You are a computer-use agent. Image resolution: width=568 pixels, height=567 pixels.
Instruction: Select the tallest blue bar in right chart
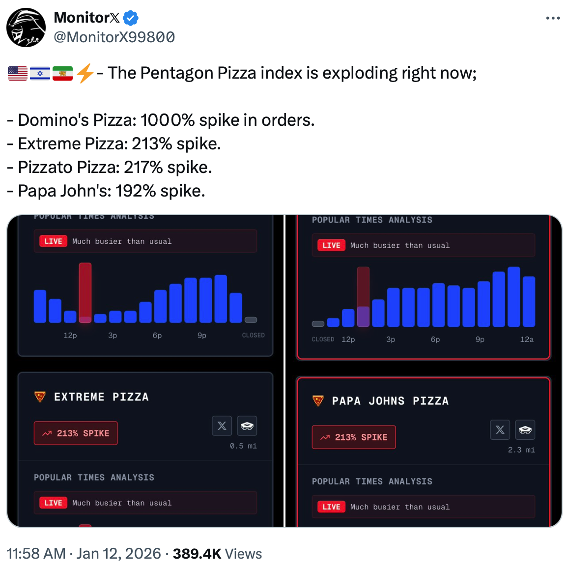tap(514, 297)
